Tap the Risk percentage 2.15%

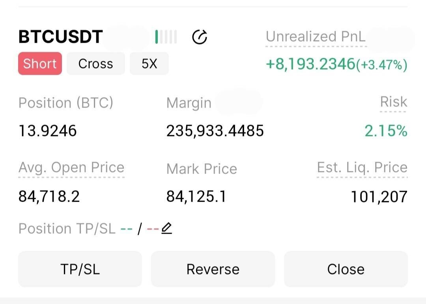click(x=386, y=131)
